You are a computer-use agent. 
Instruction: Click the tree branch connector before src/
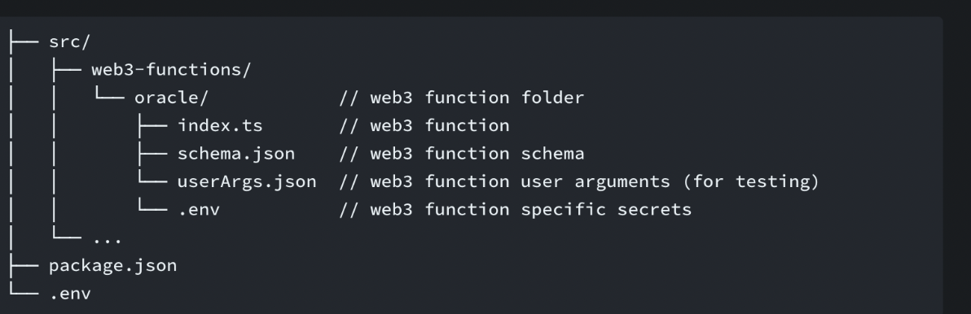tap(24, 42)
